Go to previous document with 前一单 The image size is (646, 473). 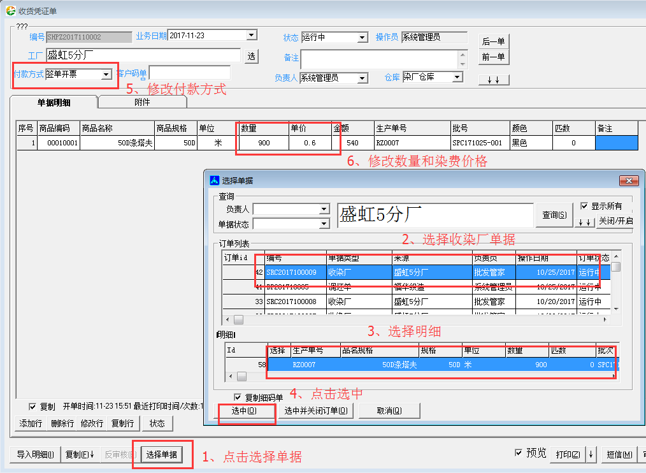(x=494, y=57)
